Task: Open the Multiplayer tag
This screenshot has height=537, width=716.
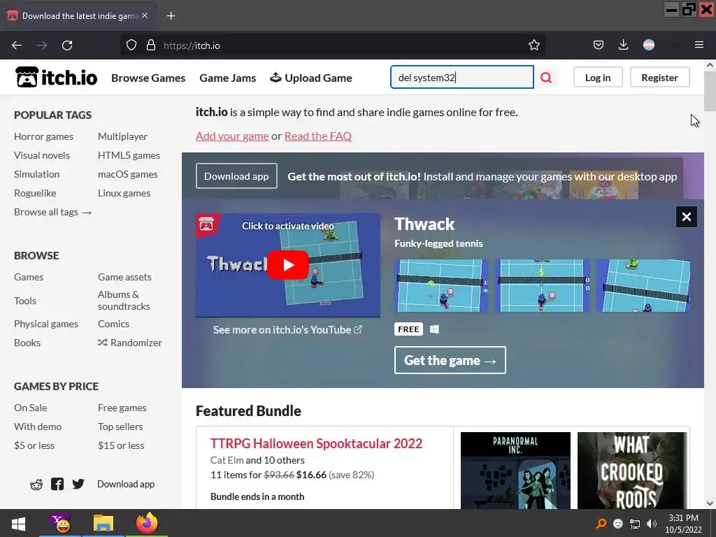Action: point(123,136)
